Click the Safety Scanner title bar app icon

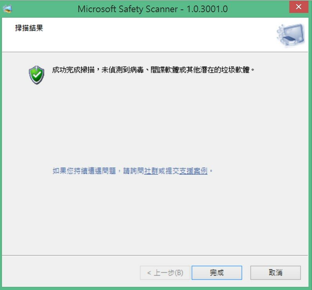click(x=7, y=9)
